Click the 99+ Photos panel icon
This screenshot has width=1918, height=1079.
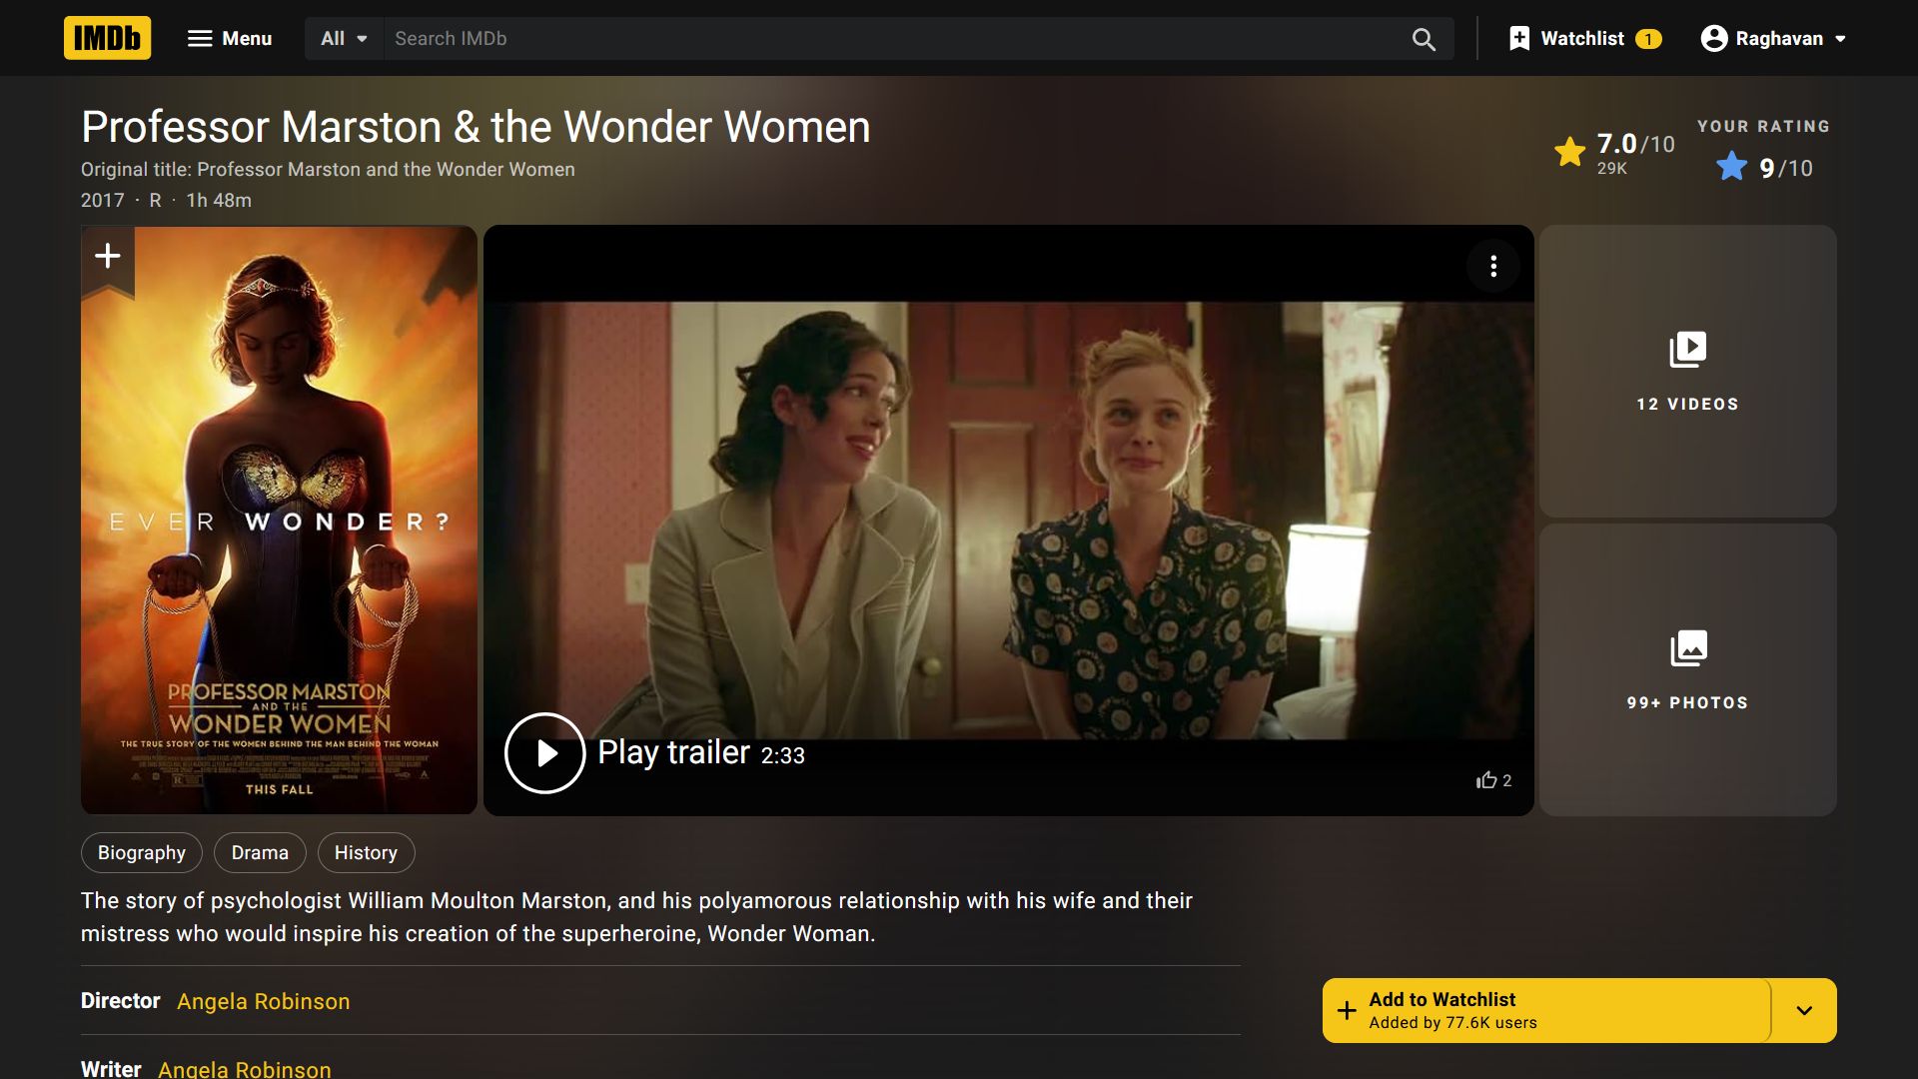coord(1689,646)
